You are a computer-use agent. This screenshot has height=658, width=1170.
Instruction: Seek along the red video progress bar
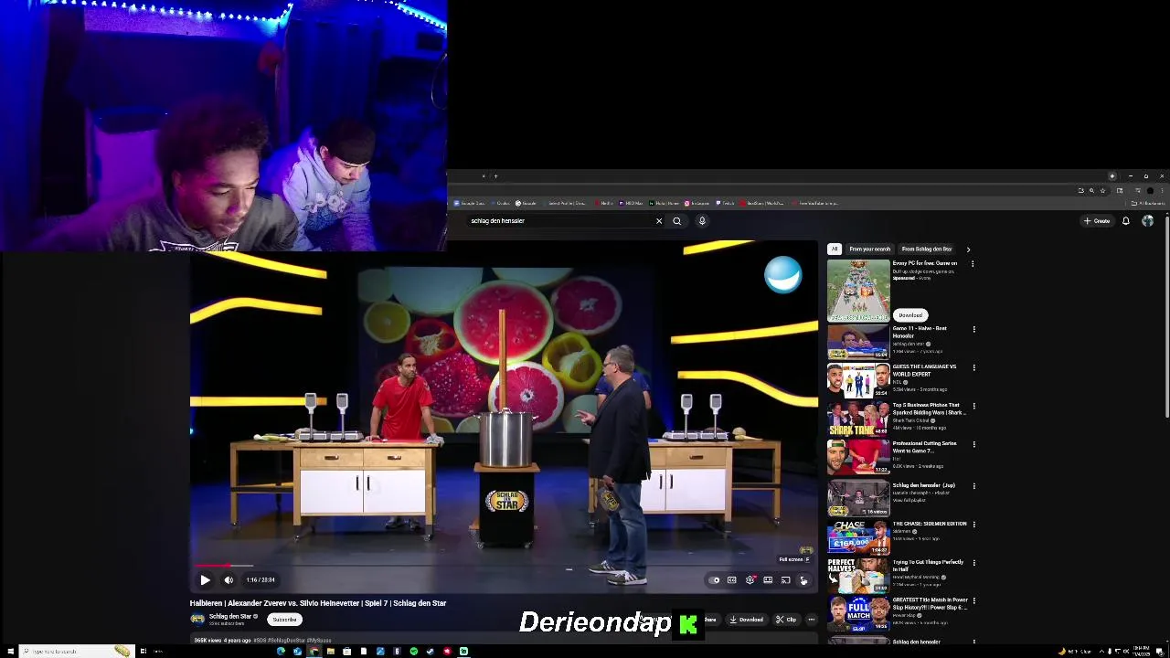[504, 566]
